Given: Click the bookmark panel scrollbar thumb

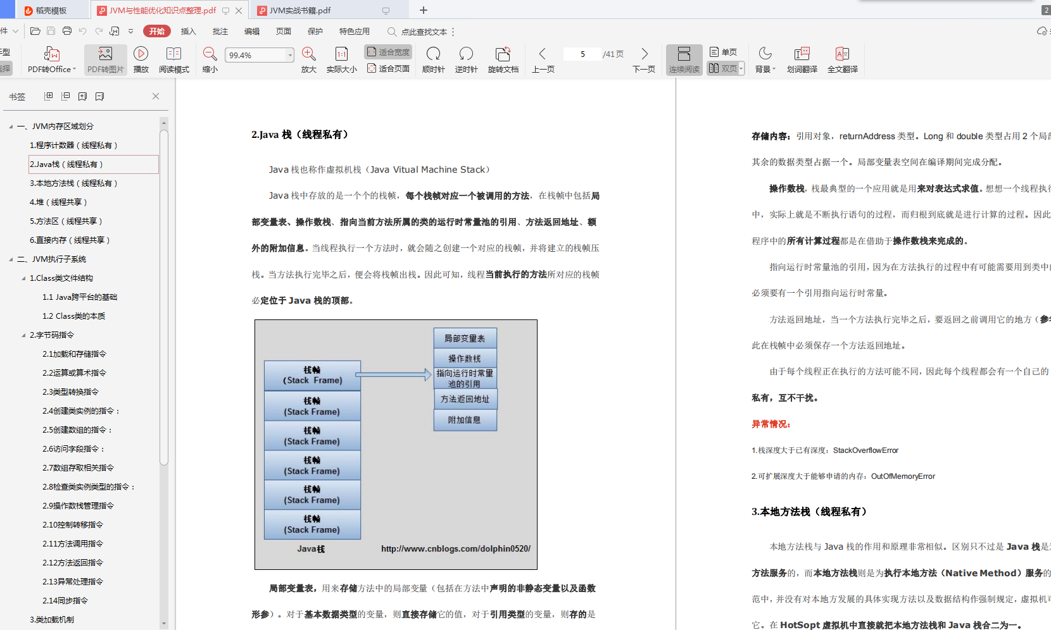Looking at the screenshot, I should (x=164, y=297).
